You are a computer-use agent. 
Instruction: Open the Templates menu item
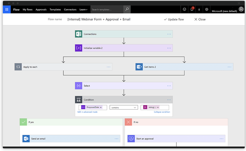coord(55,9)
